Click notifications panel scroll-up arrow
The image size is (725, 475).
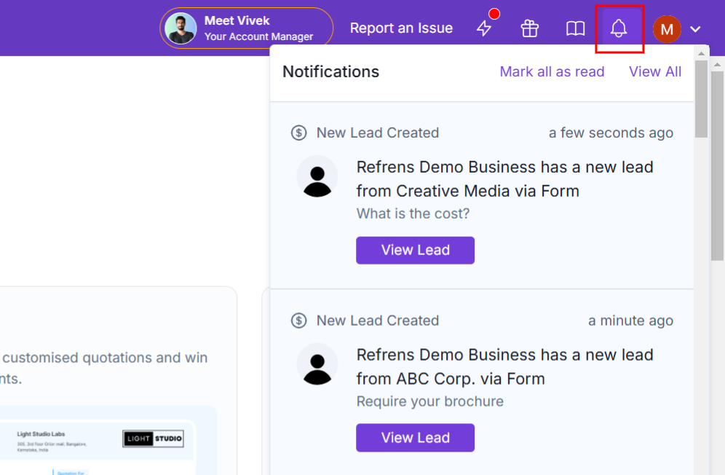[701, 54]
